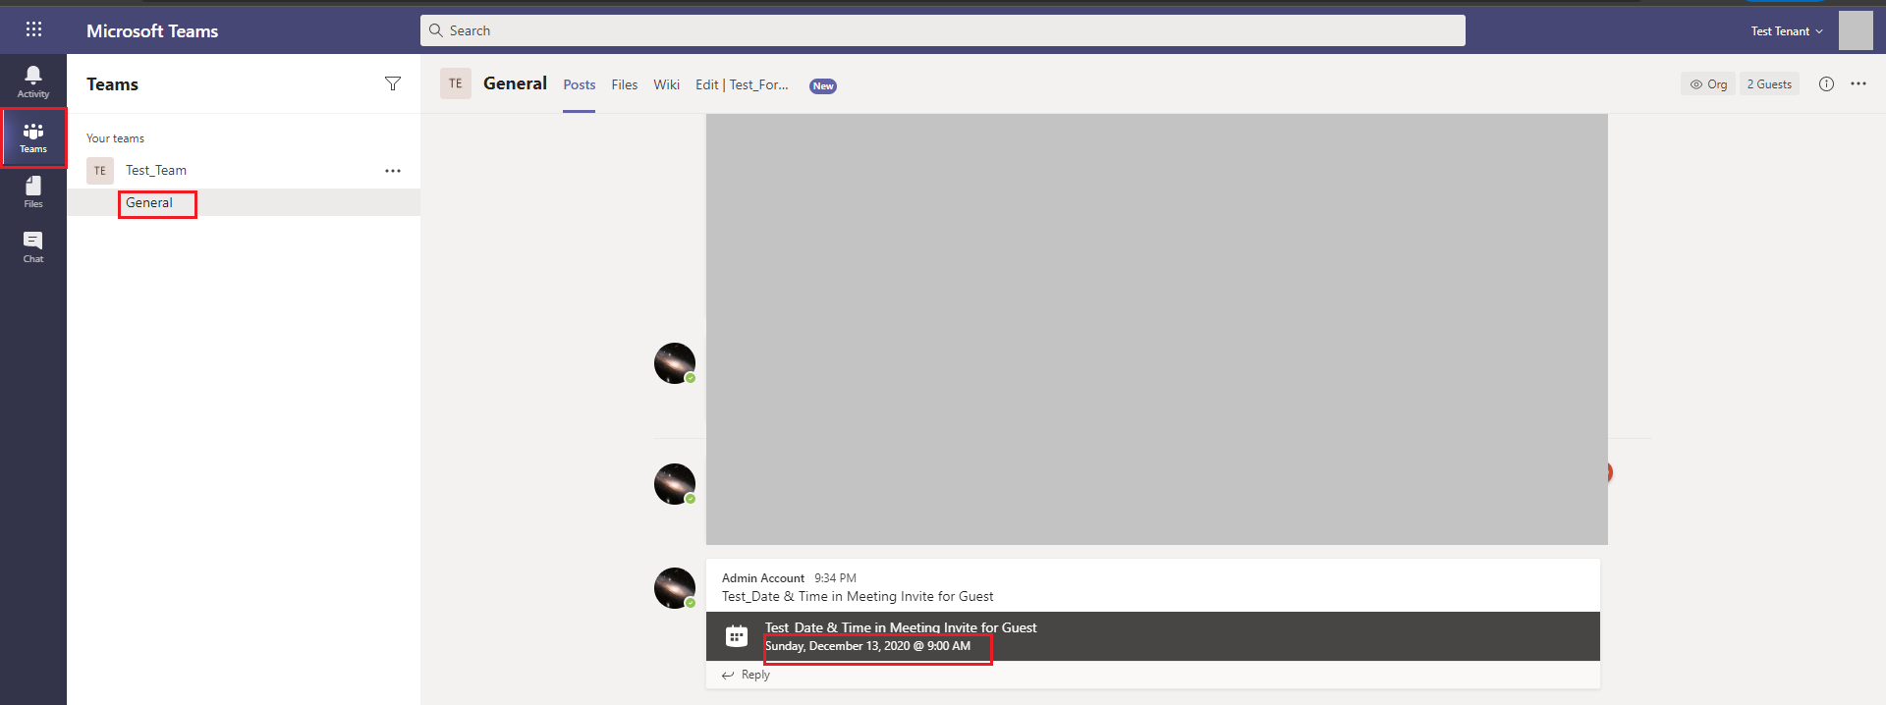Screen dimensions: 1886x705
Task: Switch to the Wiki tab
Action: click(x=666, y=85)
